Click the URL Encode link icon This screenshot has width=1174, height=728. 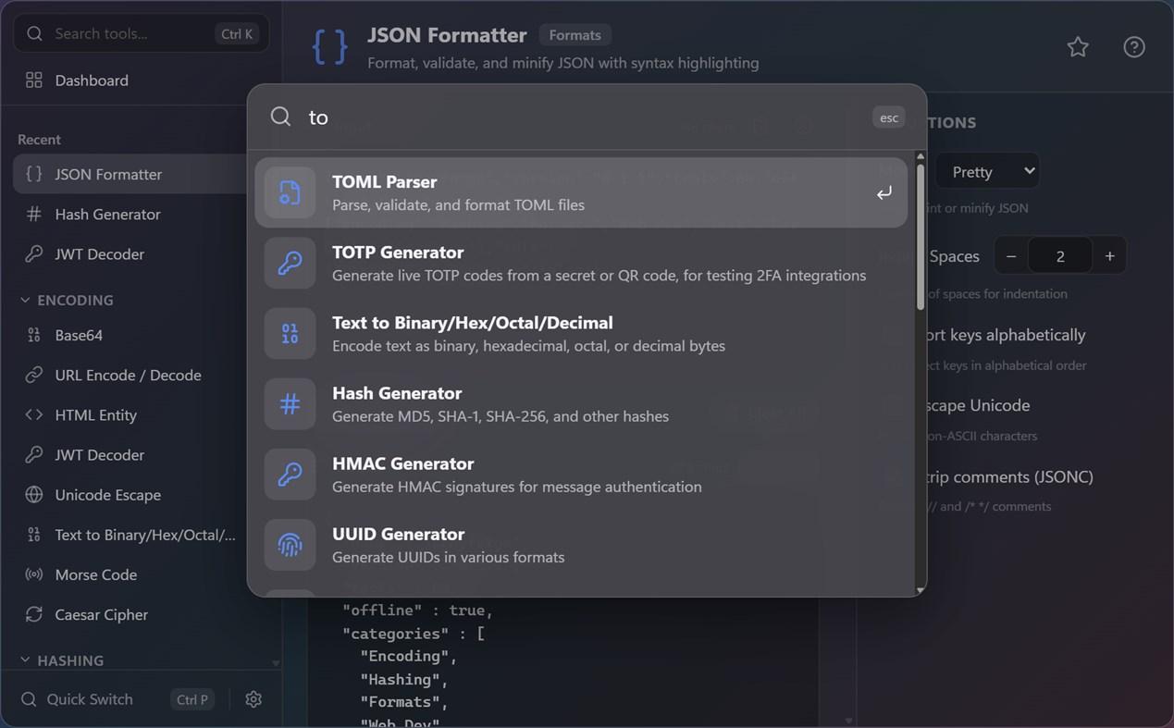[34, 375]
